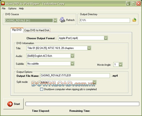
Task: Click the Refresh disc drive icon
Action: pos(62,20)
